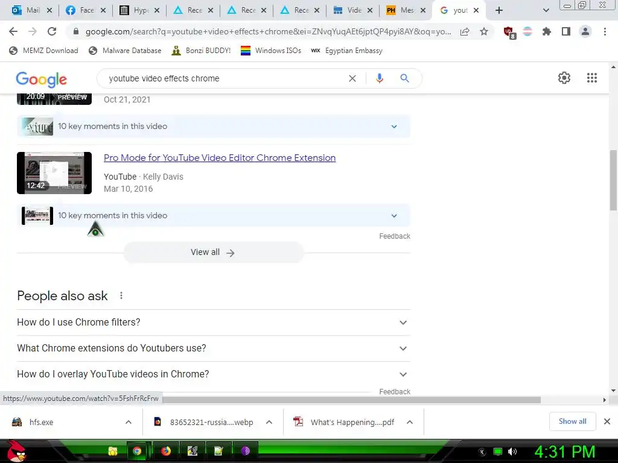Close the downloads bar
Screen dimensions: 618x463
607,421
